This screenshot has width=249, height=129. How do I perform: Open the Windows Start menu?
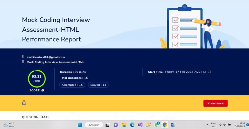click(80, 125)
